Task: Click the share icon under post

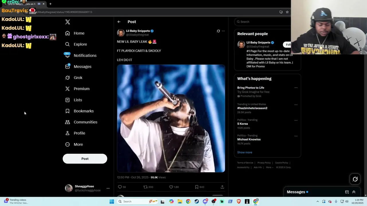Action: tap(222, 187)
